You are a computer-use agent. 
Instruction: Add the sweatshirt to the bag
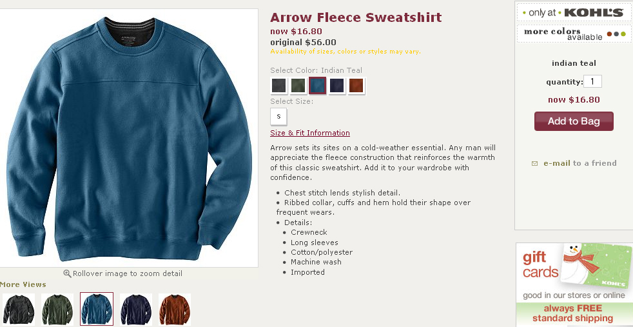coord(574,121)
